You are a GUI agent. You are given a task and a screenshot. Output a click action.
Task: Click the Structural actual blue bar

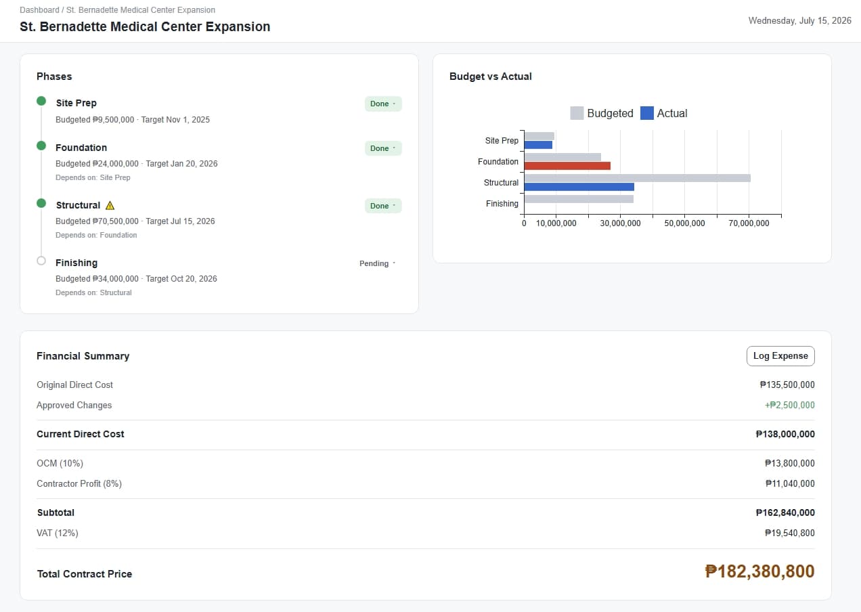point(579,187)
